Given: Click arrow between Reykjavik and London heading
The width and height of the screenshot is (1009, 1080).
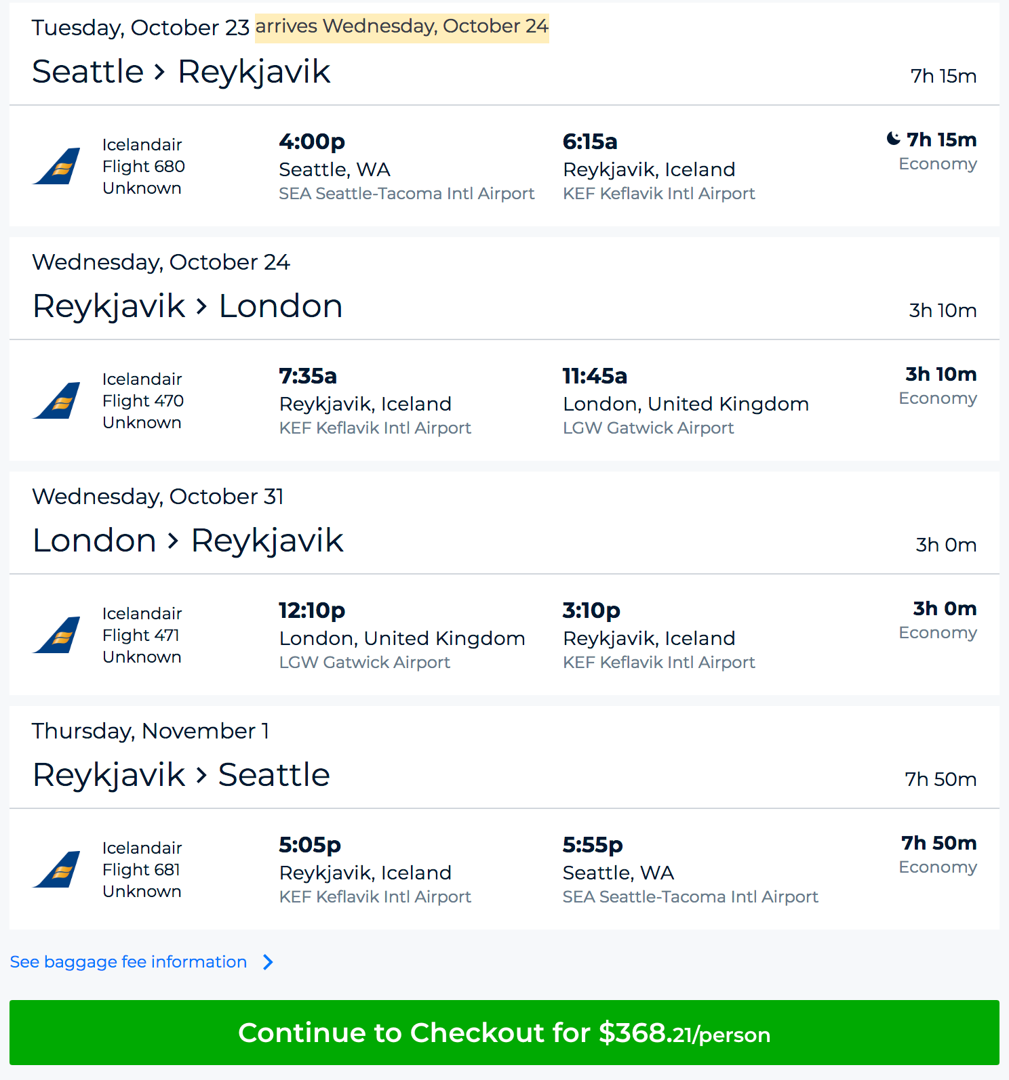Looking at the screenshot, I should point(201,306).
